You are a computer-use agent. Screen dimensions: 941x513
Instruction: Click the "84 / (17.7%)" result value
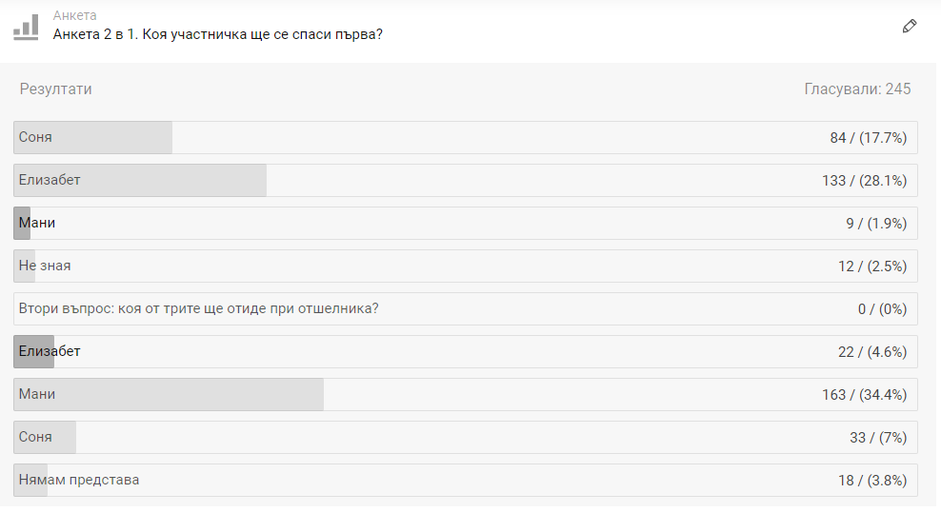click(x=868, y=137)
